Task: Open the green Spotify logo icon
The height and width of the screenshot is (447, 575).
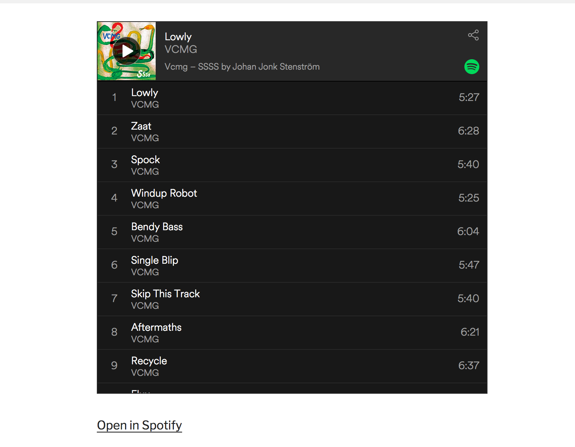Action: [x=472, y=67]
